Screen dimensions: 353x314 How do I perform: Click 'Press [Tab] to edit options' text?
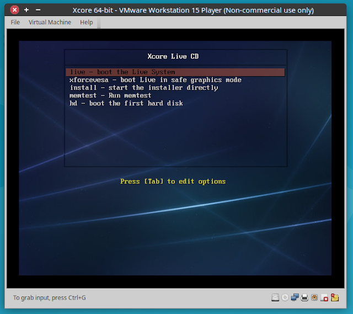click(x=173, y=182)
